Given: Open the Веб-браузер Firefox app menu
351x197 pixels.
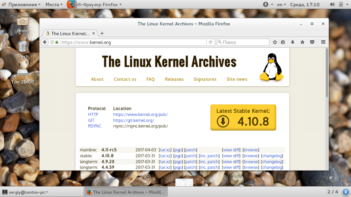Looking at the screenshot, I should pos(94,4).
